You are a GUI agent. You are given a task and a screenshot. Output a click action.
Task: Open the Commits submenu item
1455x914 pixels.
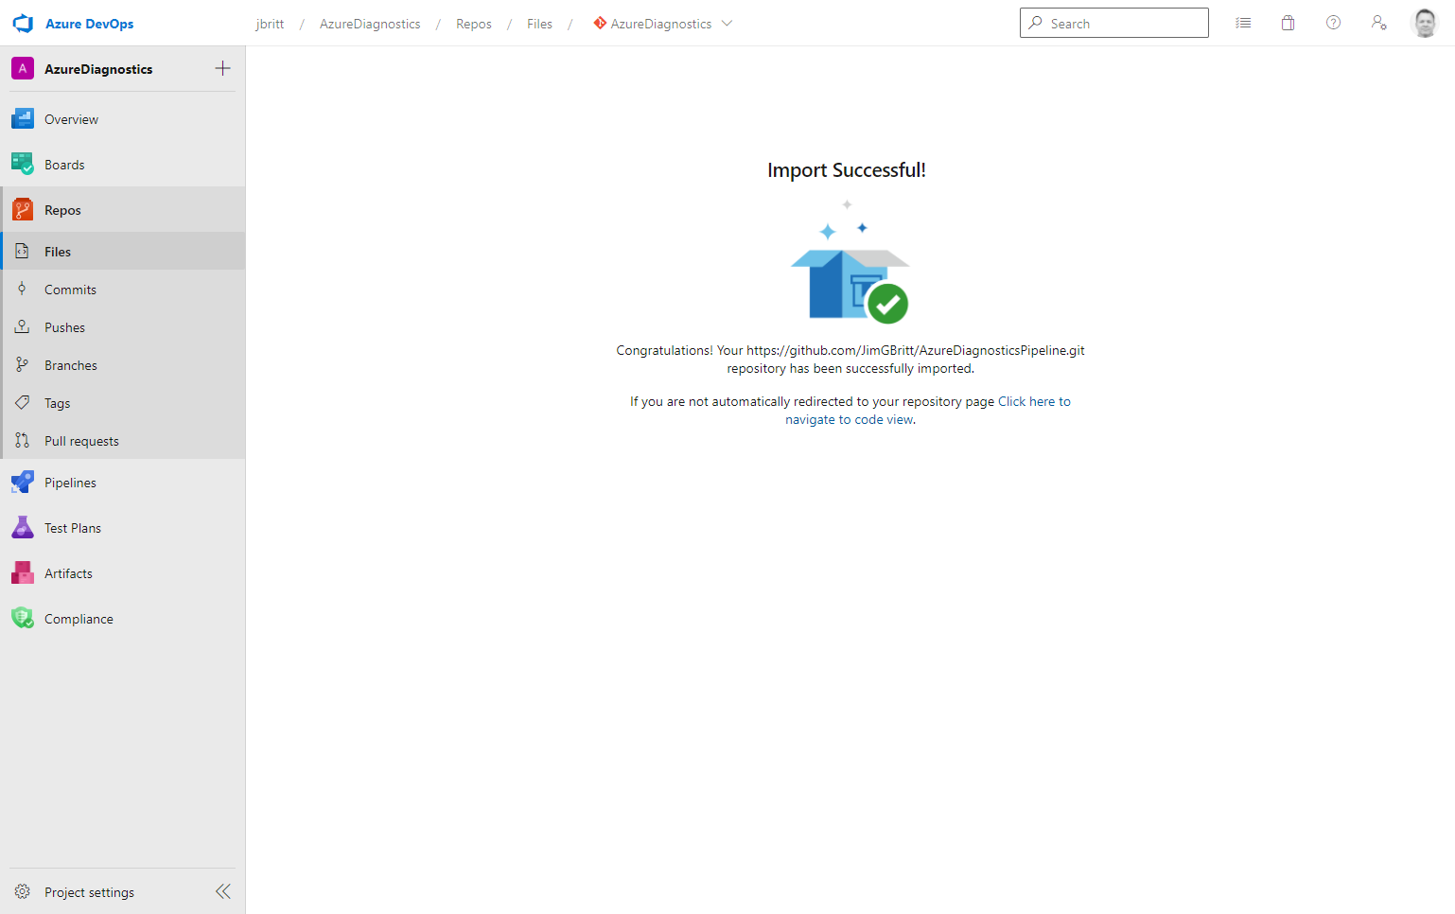[x=70, y=290]
